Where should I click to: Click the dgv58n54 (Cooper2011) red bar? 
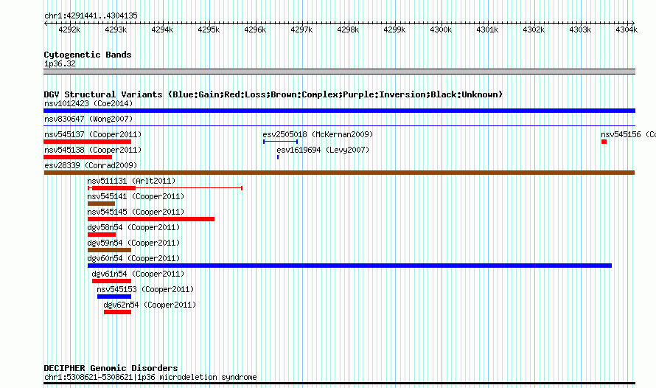tap(102, 235)
